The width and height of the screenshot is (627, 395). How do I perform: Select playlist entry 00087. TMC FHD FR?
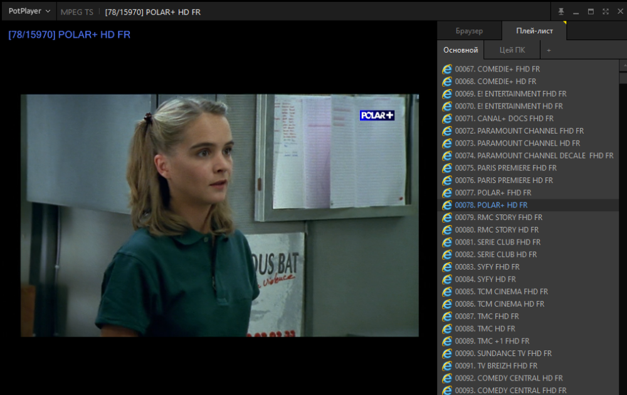tap(528, 317)
